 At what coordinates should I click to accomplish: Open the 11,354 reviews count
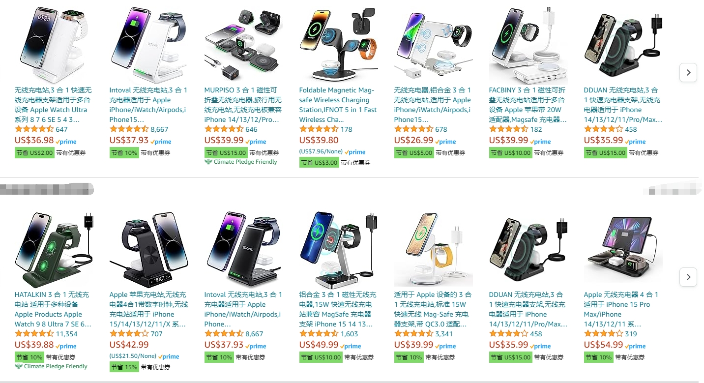point(66,334)
